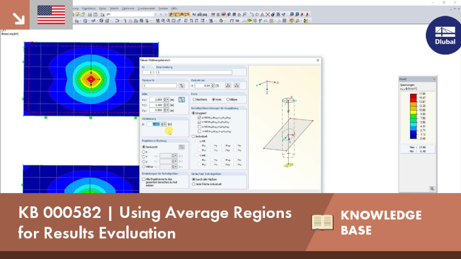Click the KNOWLEDGE BASE label
Viewport: 461px width, 259px height.
pos(381,223)
